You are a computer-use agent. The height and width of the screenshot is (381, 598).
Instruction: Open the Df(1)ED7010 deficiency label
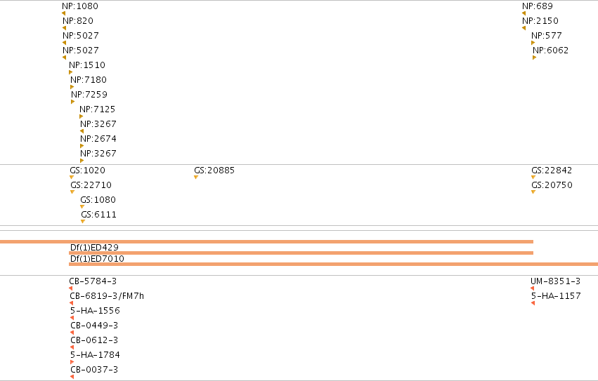[97, 259]
